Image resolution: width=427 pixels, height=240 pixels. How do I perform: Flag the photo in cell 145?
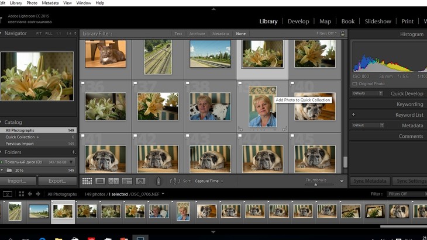[x=292, y=135]
